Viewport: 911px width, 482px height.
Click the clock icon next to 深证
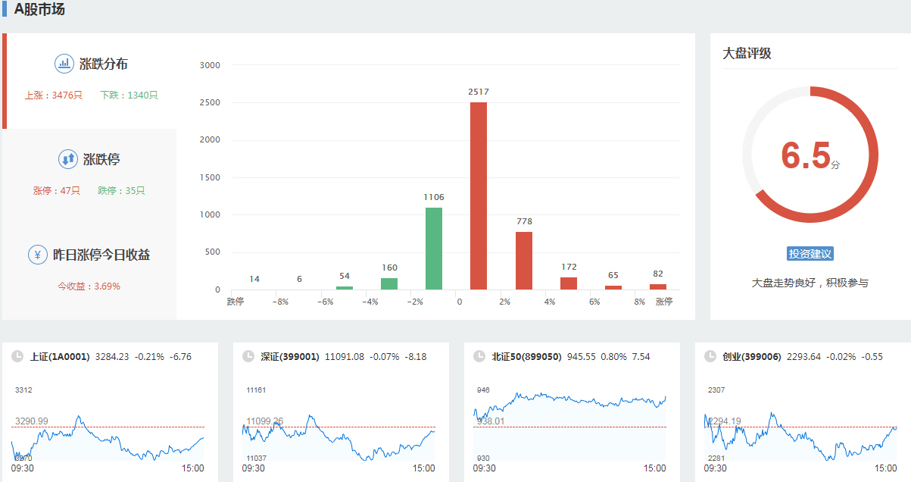pos(248,356)
